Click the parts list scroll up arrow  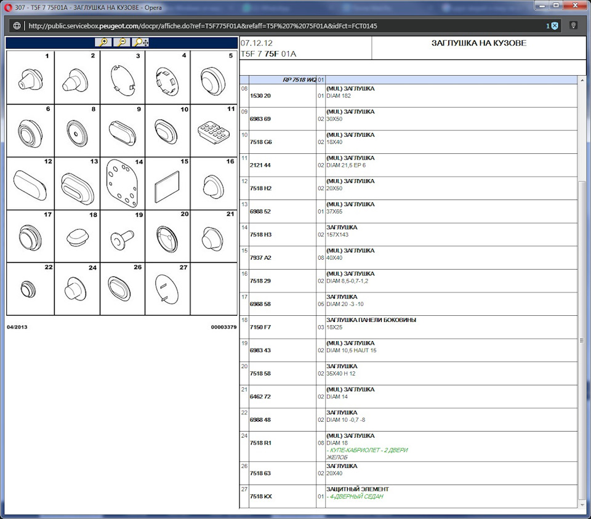[x=582, y=80]
